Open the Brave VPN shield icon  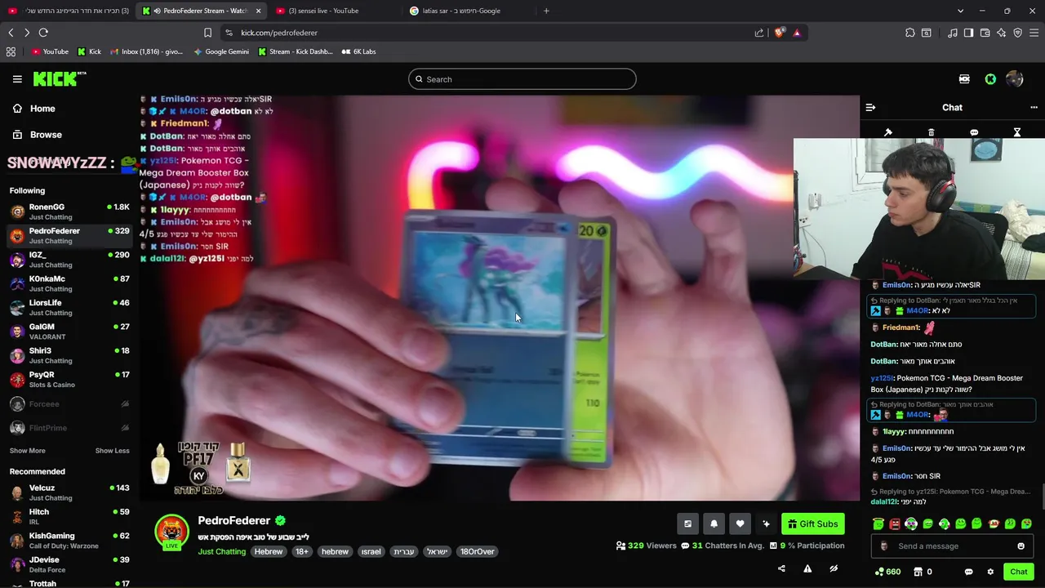pos(1017,33)
